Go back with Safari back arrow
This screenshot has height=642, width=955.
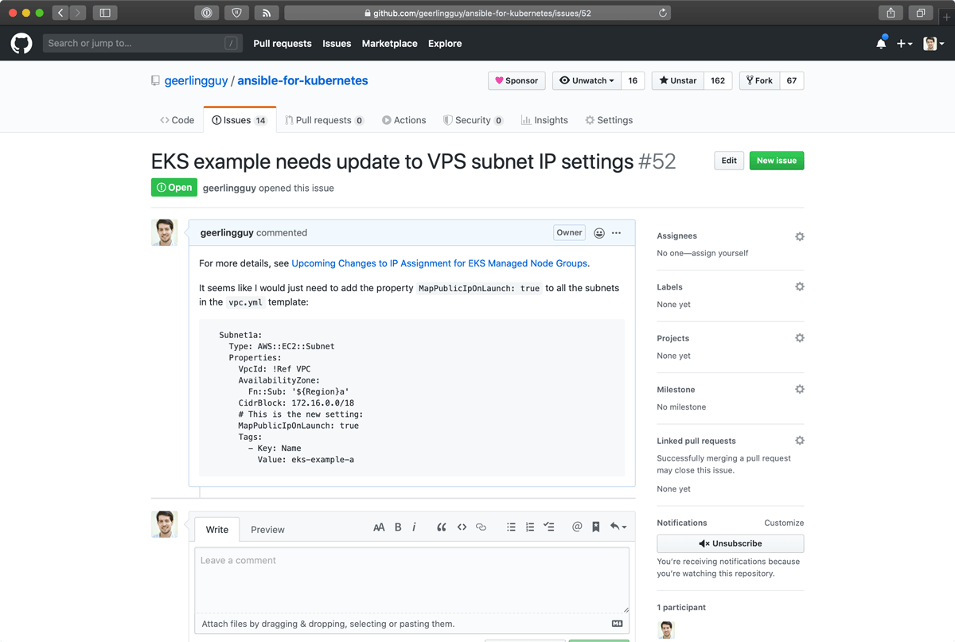[x=60, y=13]
